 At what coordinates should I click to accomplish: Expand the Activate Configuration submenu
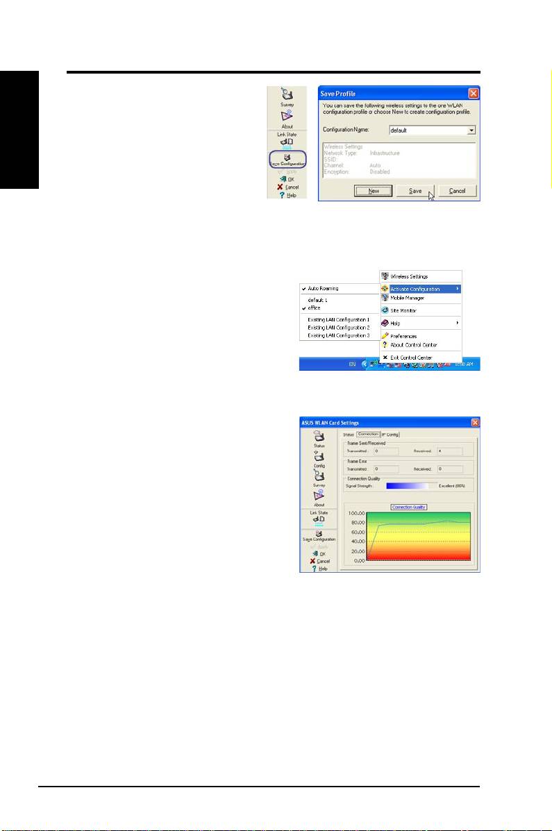(x=421, y=289)
